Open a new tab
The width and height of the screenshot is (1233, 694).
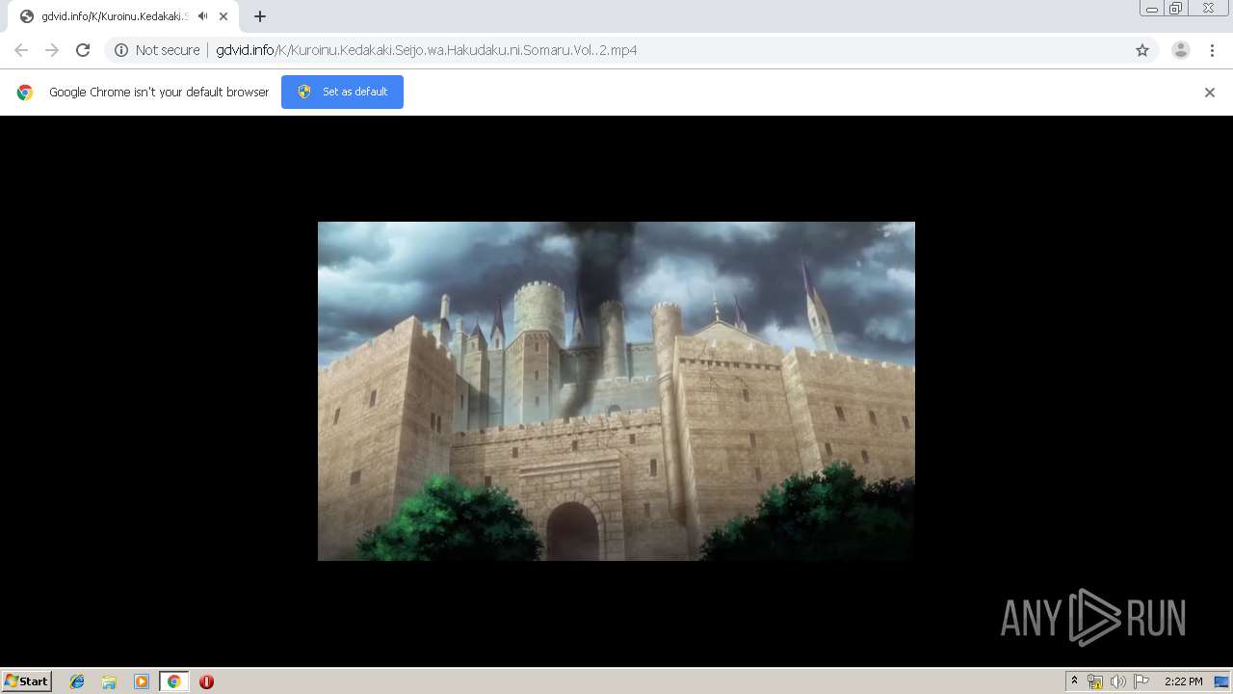tap(260, 16)
